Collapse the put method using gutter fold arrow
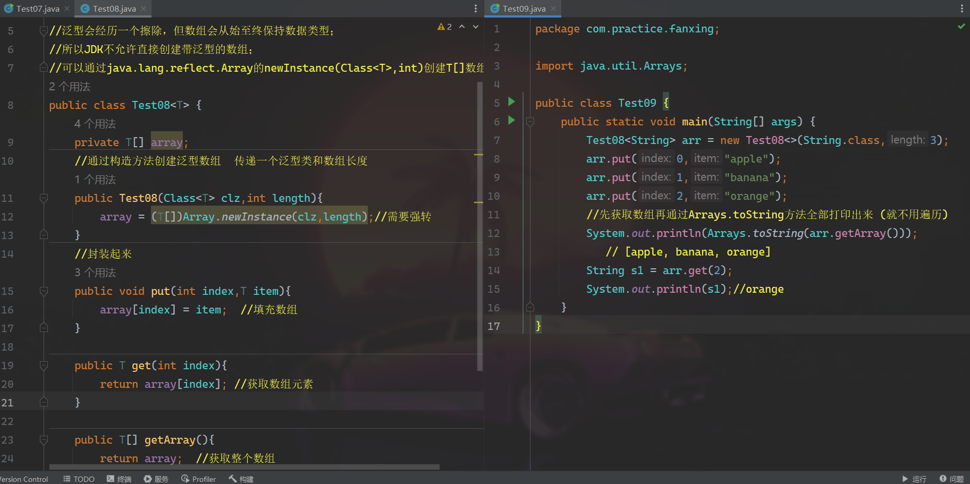 (x=44, y=291)
